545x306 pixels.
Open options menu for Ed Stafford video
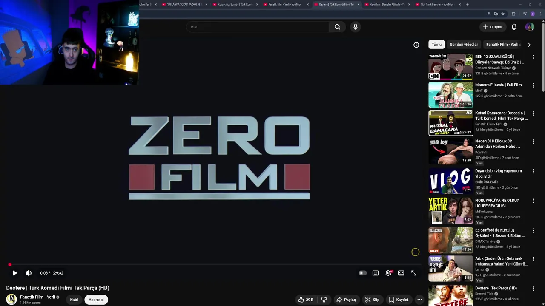tap(534, 231)
